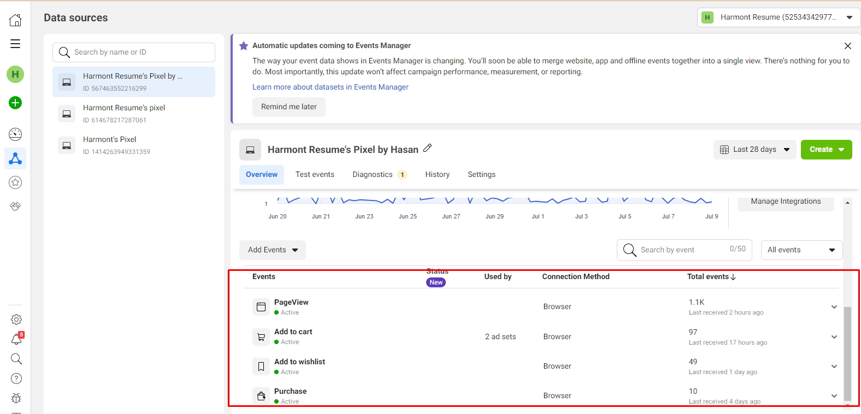Switch to the Overview tab

point(262,175)
